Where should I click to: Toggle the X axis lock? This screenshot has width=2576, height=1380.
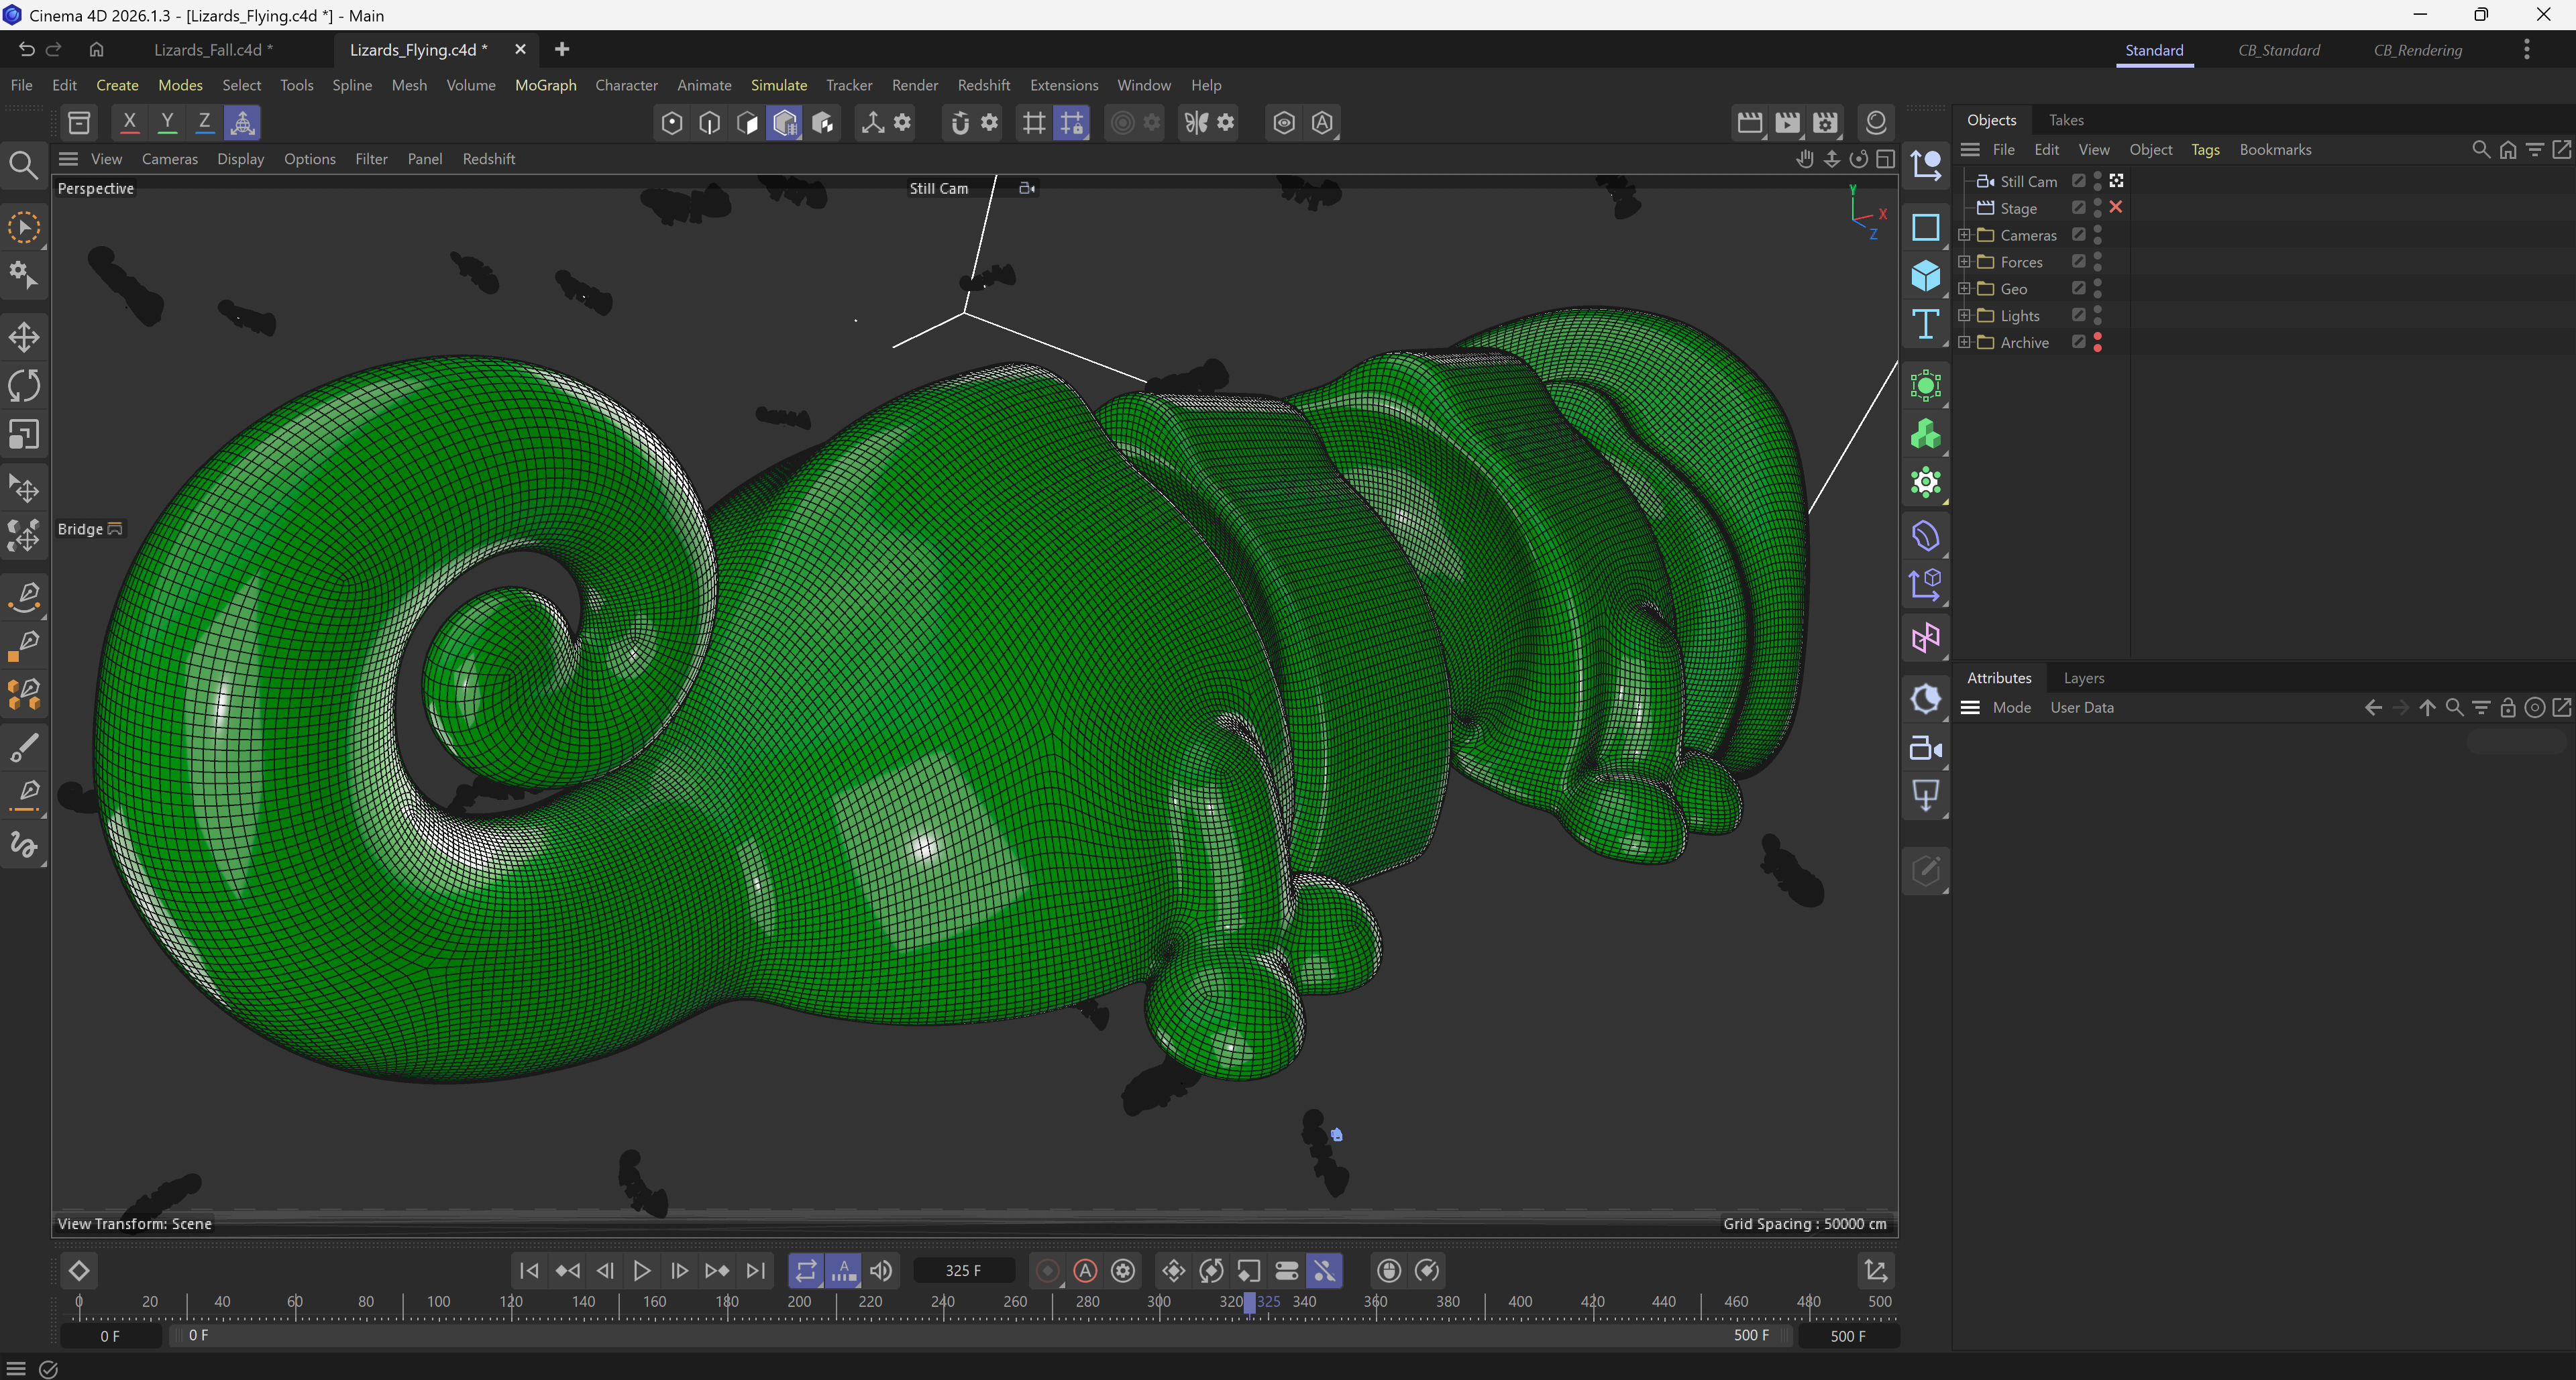click(129, 123)
